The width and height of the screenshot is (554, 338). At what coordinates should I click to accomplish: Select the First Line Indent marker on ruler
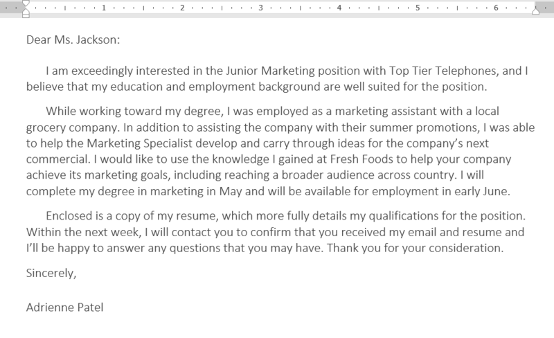click(26, 3)
